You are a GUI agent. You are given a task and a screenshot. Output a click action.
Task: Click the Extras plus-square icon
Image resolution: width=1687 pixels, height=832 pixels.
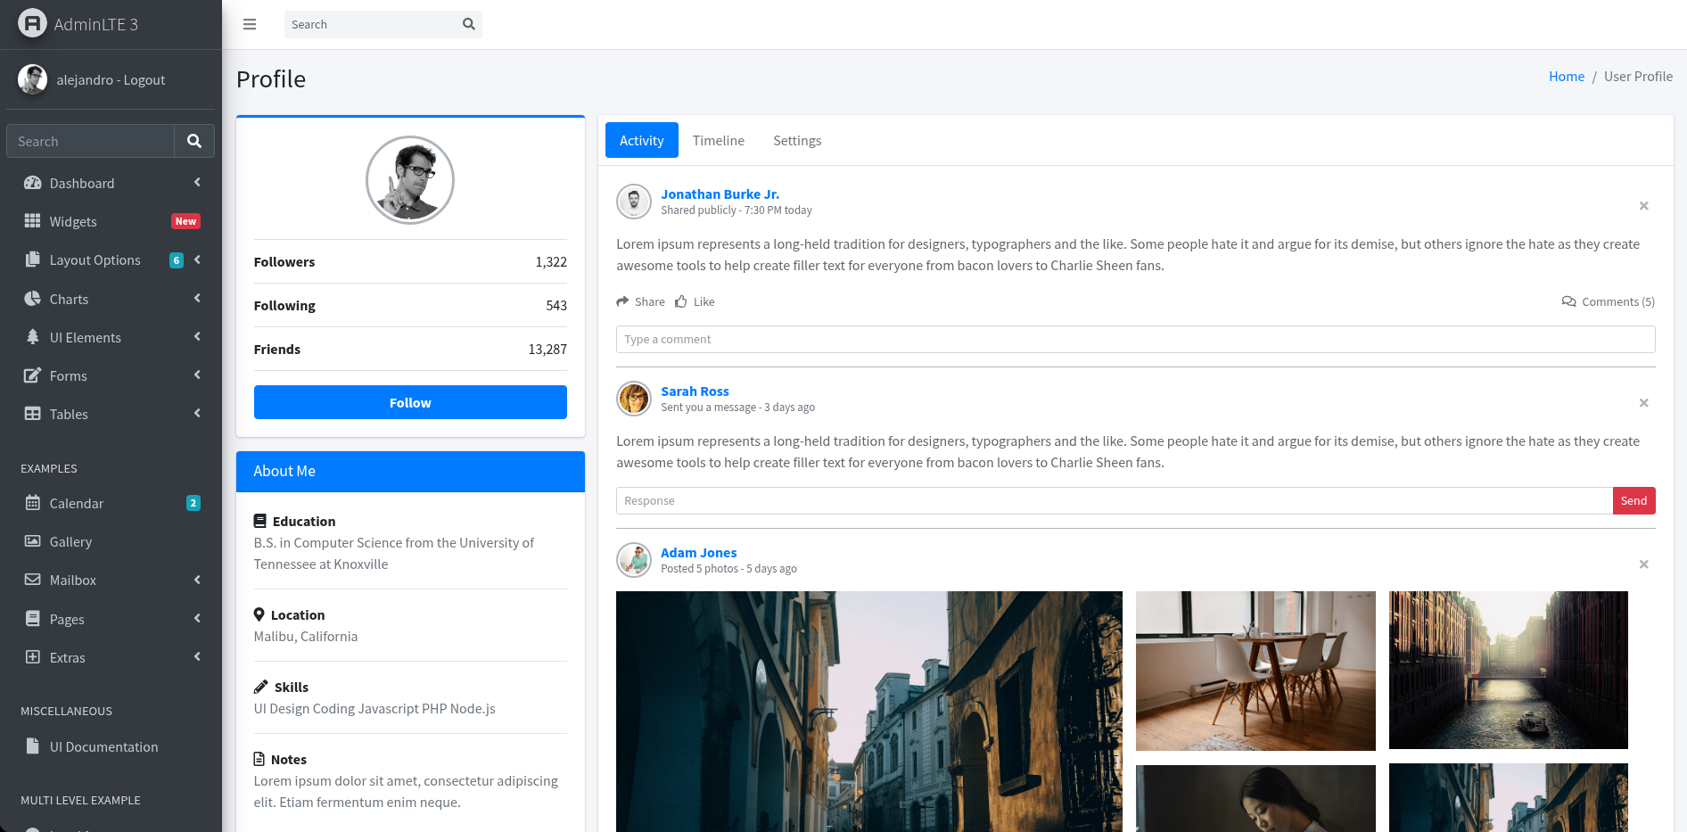point(33,657)
